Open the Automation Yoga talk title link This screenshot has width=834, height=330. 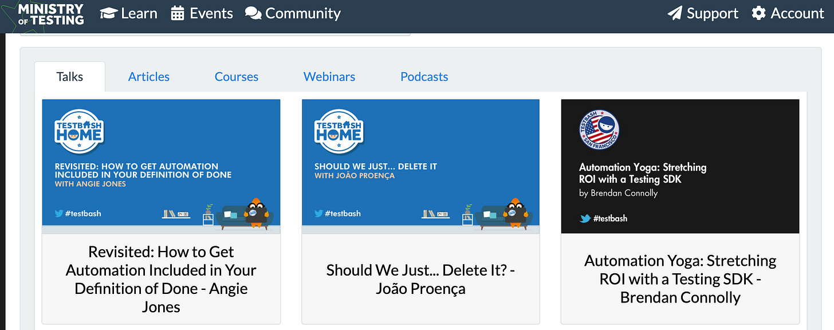(x=680, y=279)
